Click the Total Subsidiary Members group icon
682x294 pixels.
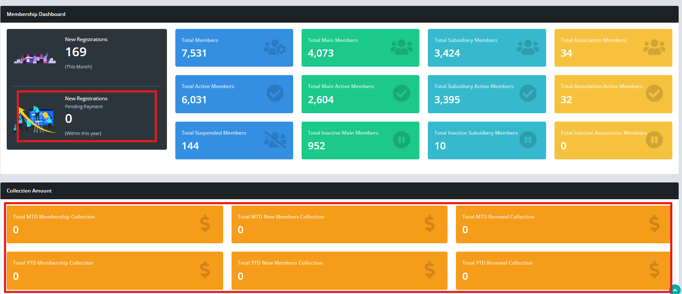tap(528, 47)
